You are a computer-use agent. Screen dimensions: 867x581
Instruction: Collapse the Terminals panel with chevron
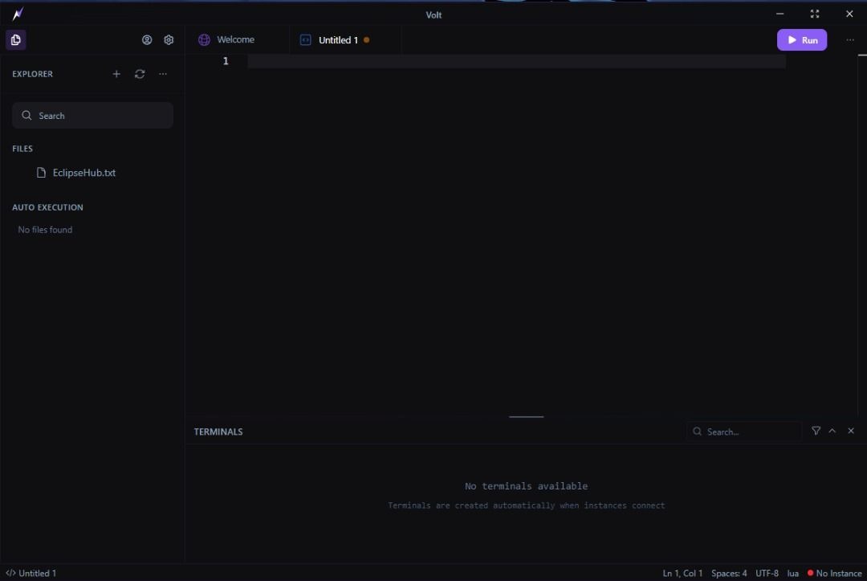point(832,432)
